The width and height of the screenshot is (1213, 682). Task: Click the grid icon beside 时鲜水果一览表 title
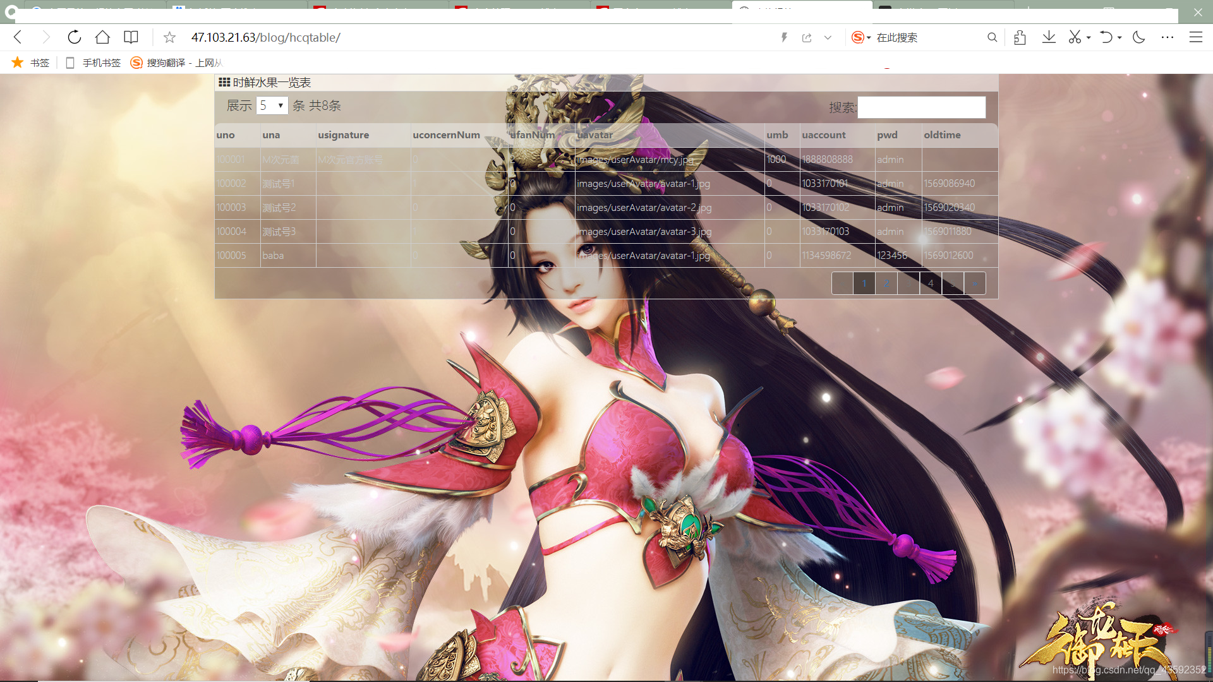(x=224, y=82)
